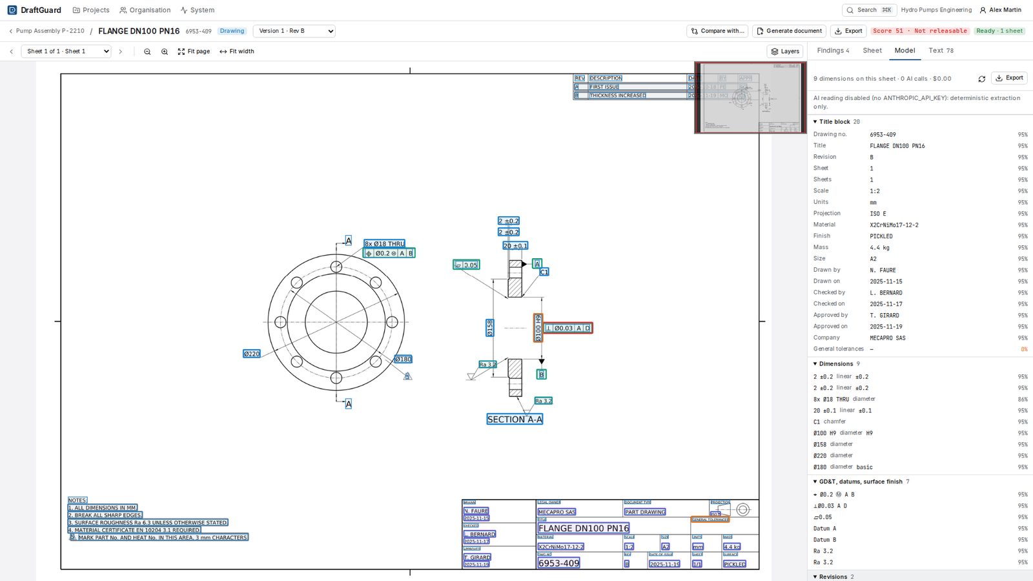Click the Score 51 Not releasable badge
This screenshot has width=1033, height=581.
click(920, 31)
